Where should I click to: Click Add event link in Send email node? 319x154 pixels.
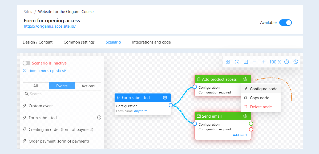pyautogui.click(x=240, y=135)
